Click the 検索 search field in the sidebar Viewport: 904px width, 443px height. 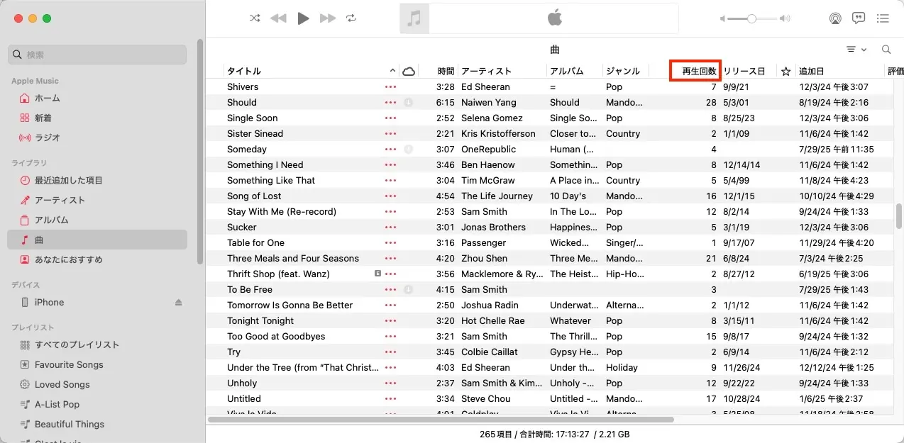(96, 54)
